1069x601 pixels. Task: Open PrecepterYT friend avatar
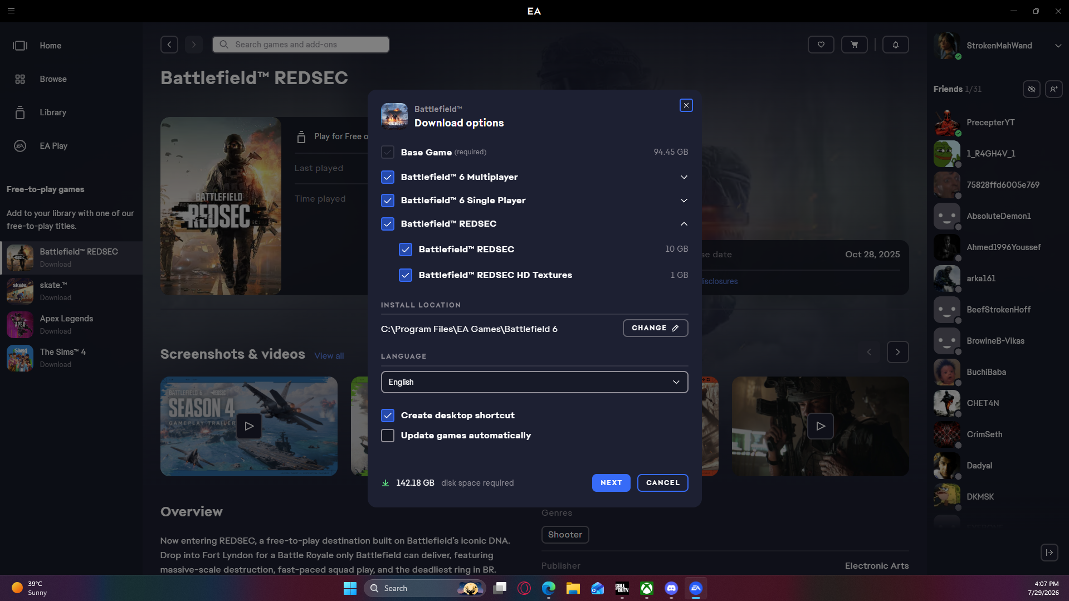click(x=946, y=123)
